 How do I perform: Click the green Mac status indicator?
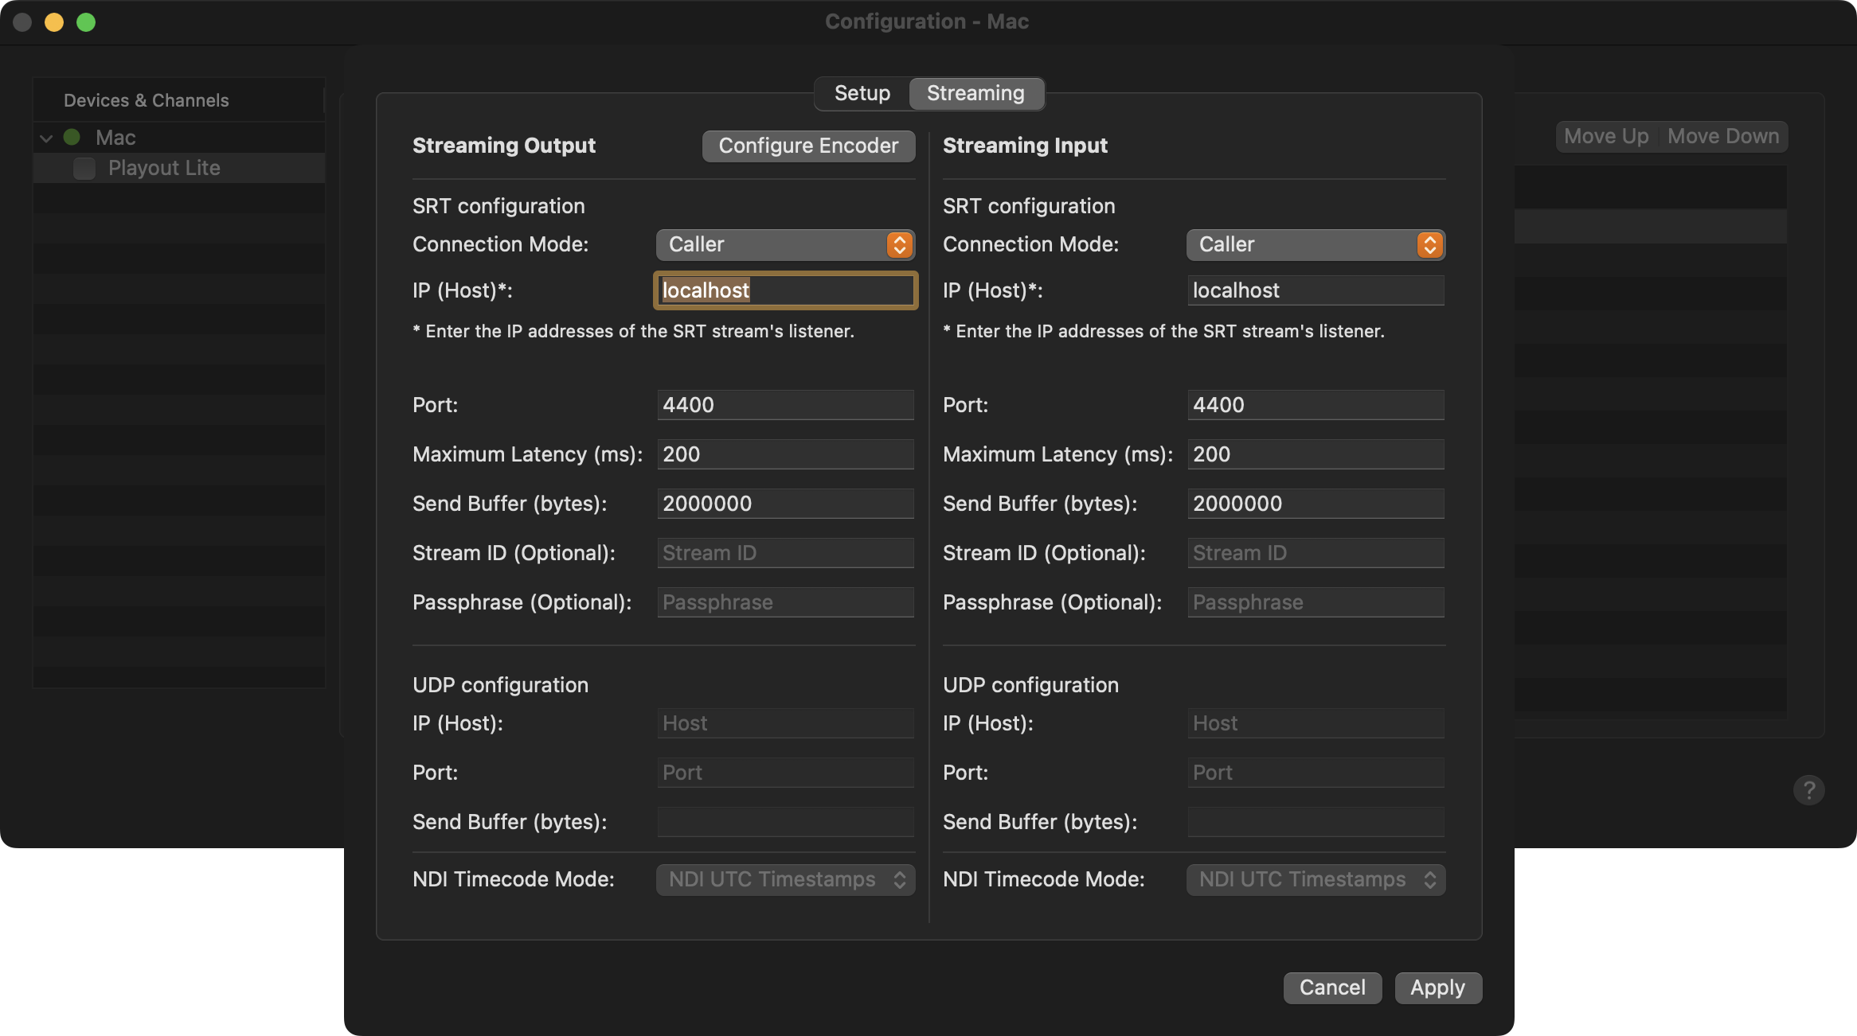(72, 138)
